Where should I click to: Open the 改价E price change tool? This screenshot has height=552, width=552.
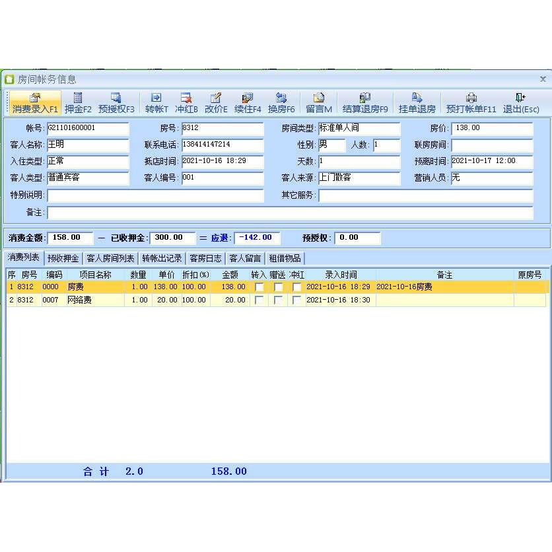click(x=216, y=103)
